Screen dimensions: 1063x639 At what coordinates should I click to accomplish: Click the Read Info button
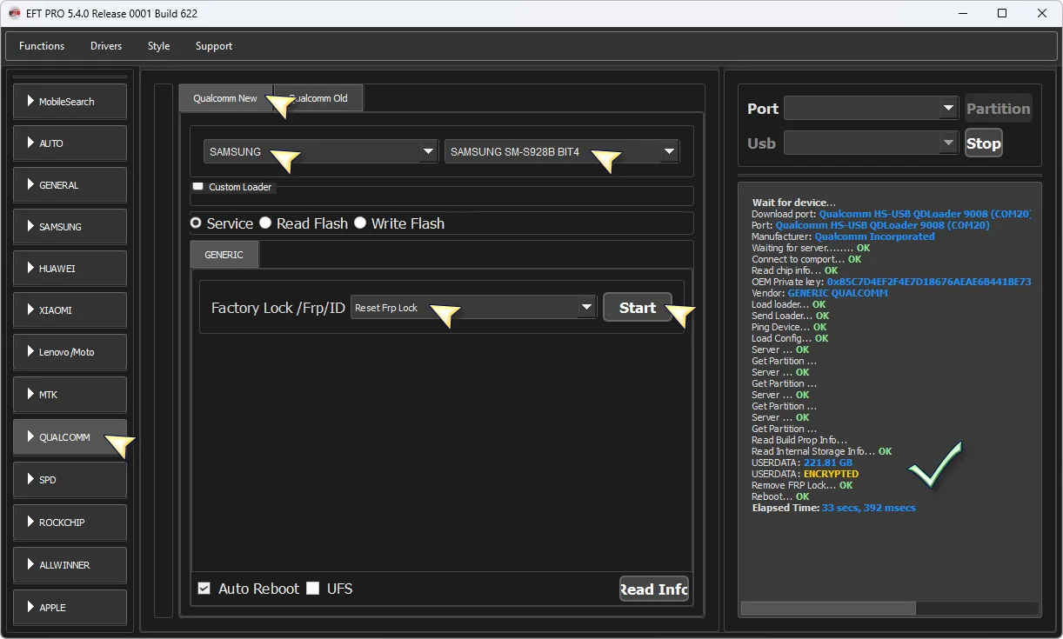tap(653, 589)
